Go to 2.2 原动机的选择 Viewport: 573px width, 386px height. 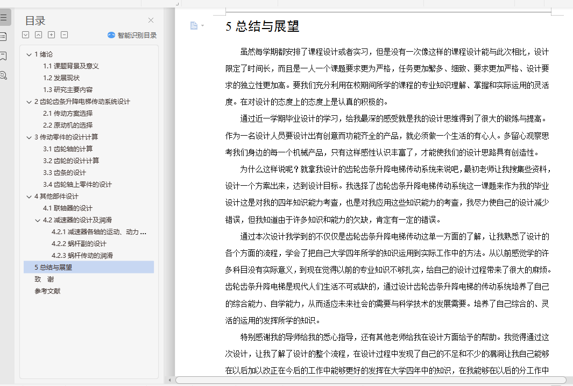[68, 125]
